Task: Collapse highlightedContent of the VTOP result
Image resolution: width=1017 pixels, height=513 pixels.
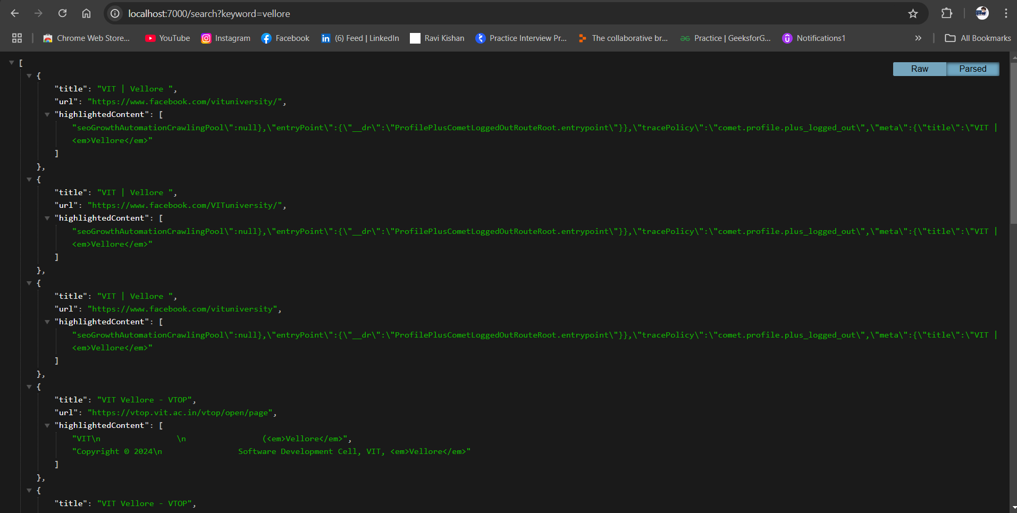Action: coord(47,425)
